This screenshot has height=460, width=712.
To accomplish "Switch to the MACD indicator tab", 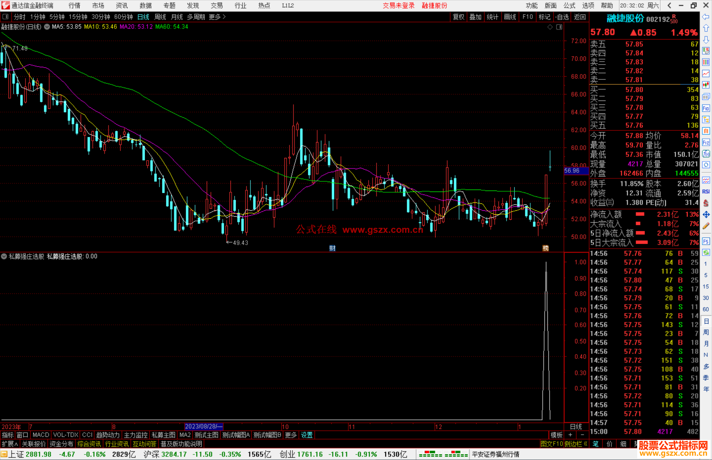I will tap(41, 435).
